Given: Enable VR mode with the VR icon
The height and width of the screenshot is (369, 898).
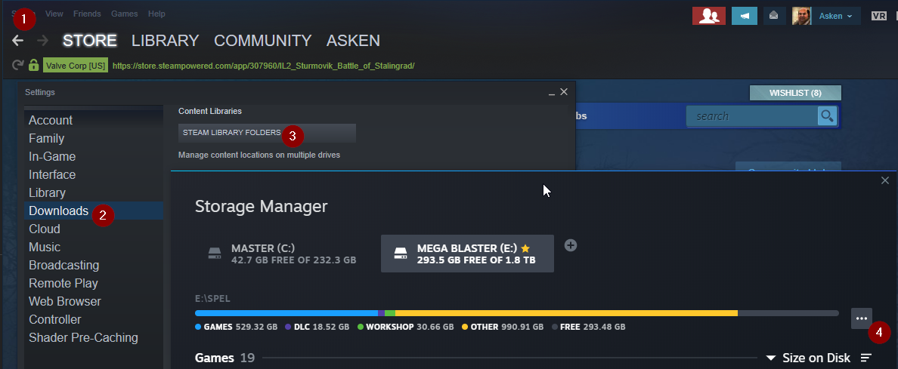Looking at the screenshot, I should [x=878, y=16].
